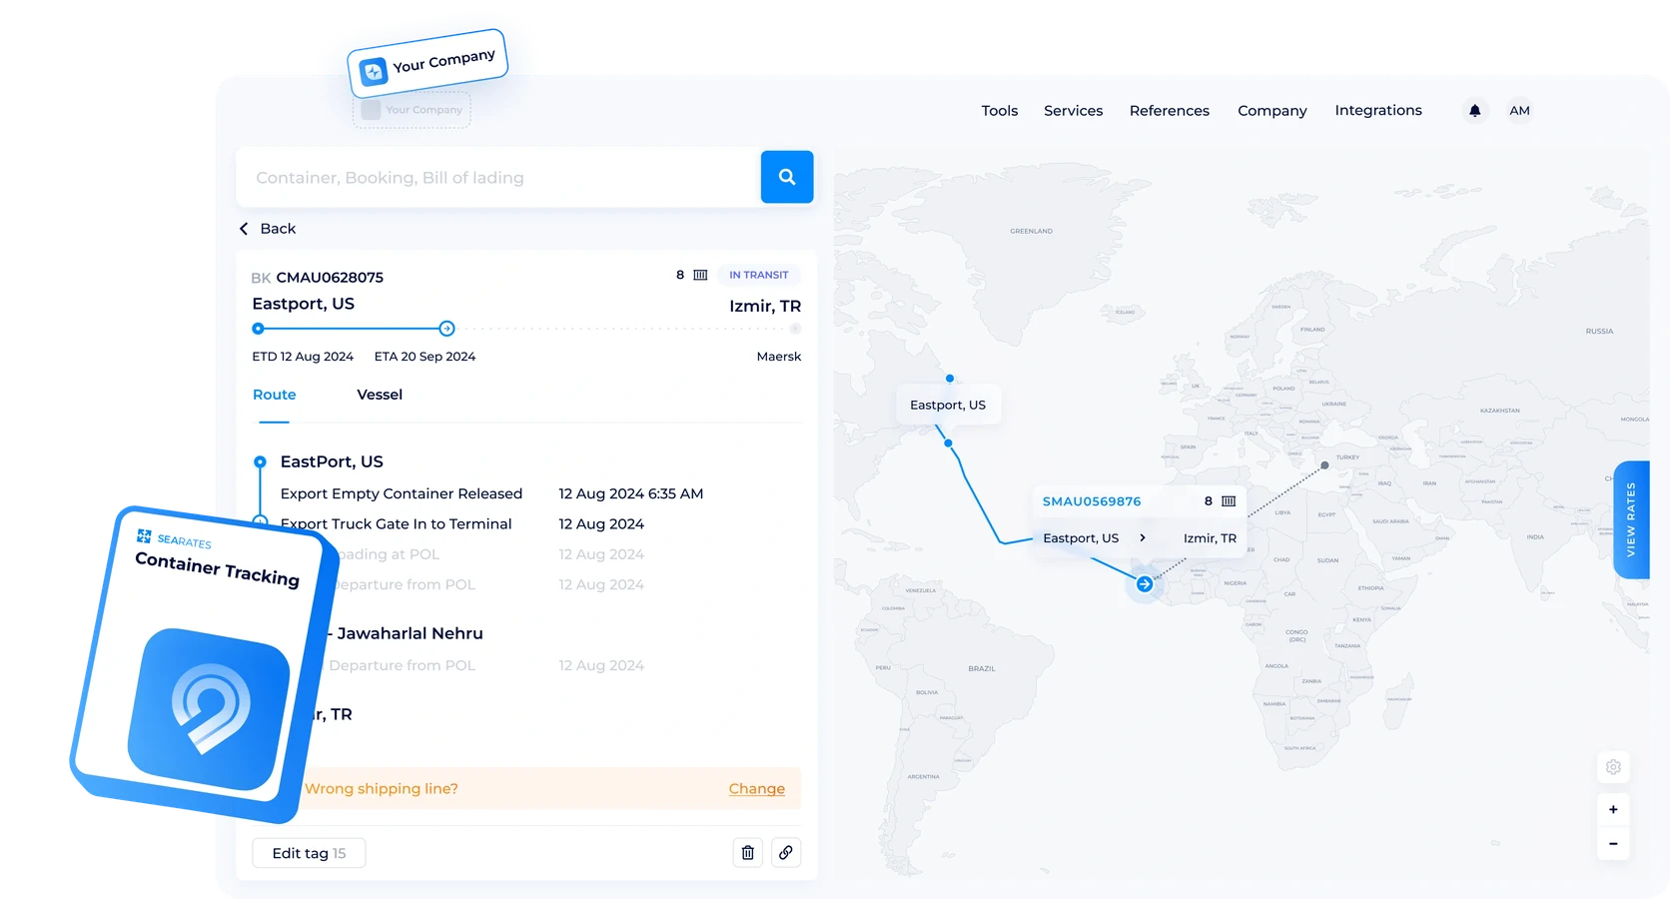Screen dimensions: 1670x899
Task: Click the vessel position arrow marker on map
Action: coord(1145,584)
